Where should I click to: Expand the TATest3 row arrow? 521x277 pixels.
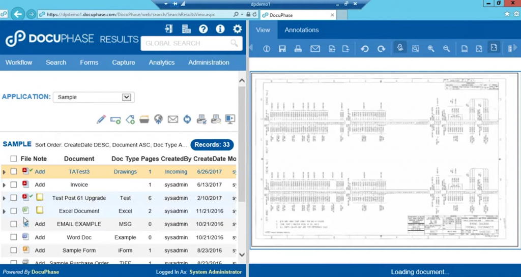click(5, 172)
